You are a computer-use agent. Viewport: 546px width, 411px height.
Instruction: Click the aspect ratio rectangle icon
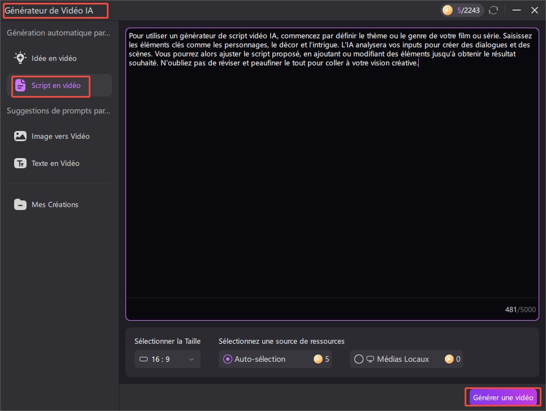(144, 359)
